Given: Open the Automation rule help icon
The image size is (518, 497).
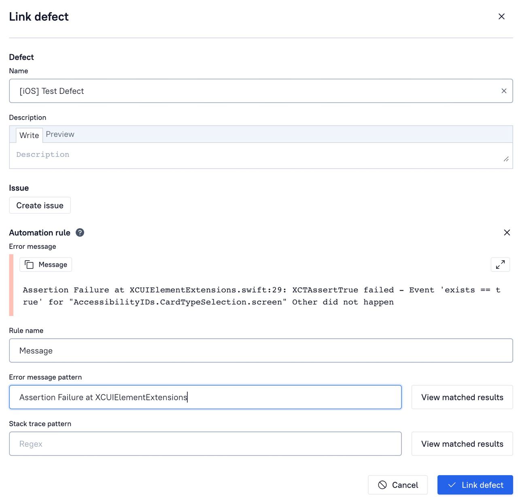Looking at the screenshot, I should (80, 233).
